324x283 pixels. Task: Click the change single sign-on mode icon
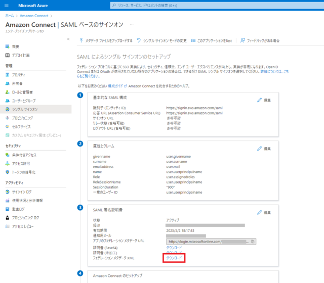point(139,40)
